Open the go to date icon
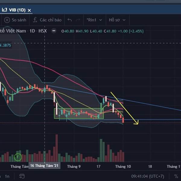The height and width of the screenshot is (181, 181). [x=22, y=176]
